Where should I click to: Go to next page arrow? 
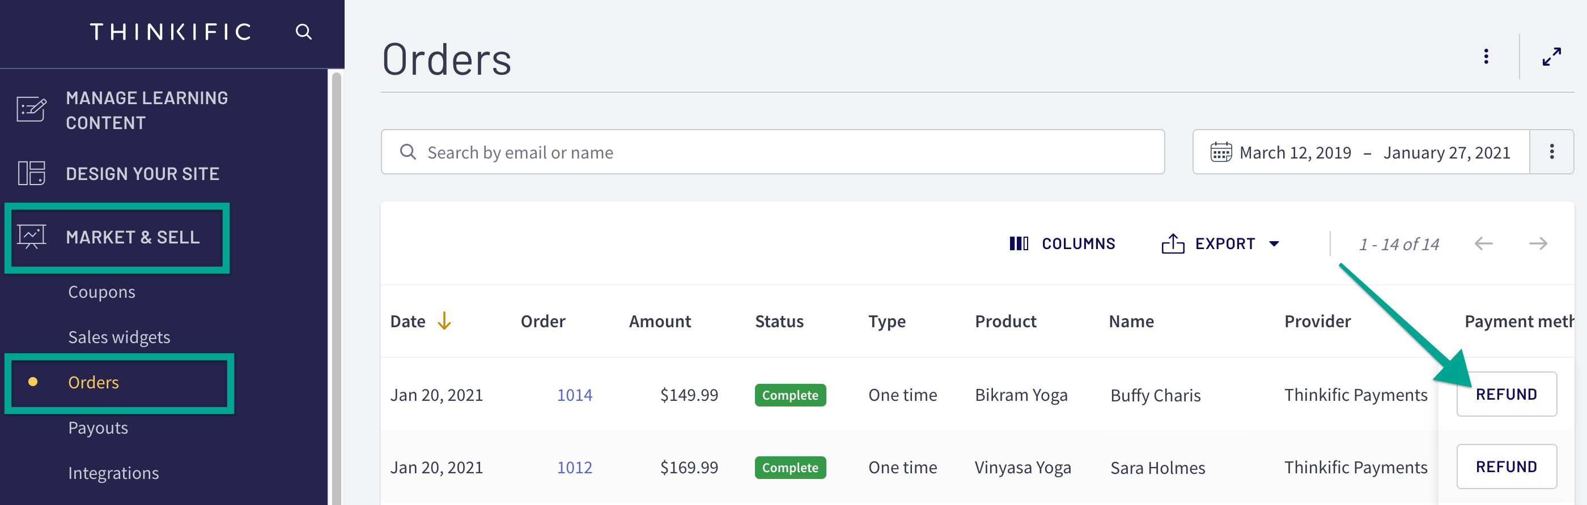click(x=1538, y=243)
